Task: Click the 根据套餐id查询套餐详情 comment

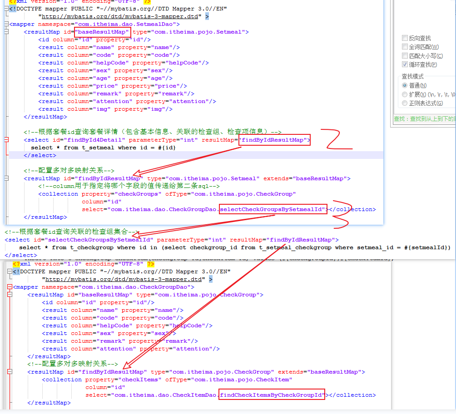Action: [153, 132]
